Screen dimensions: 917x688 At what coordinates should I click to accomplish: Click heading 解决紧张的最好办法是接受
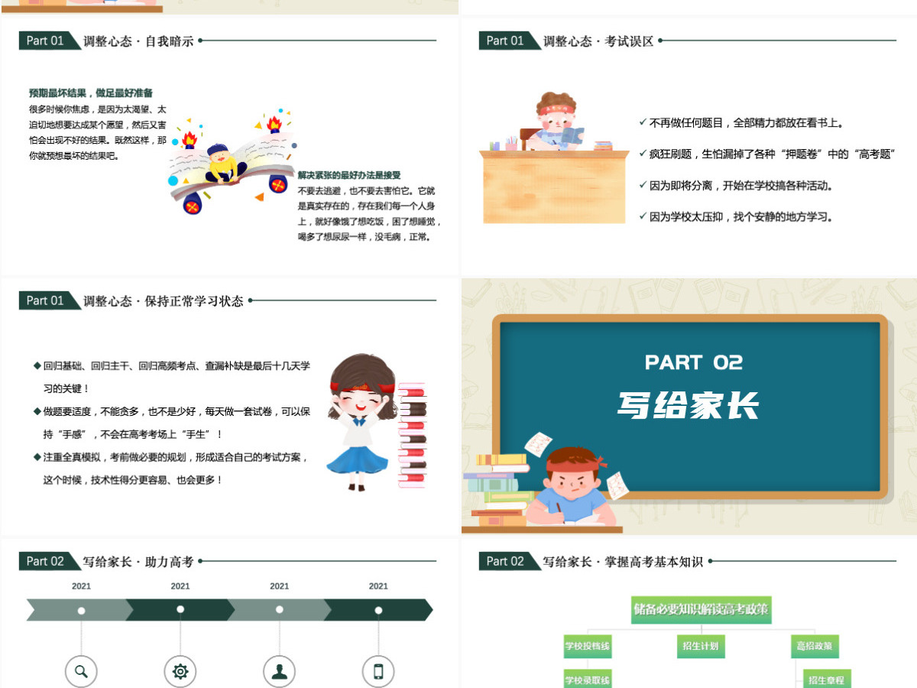[x=349, y=175]
